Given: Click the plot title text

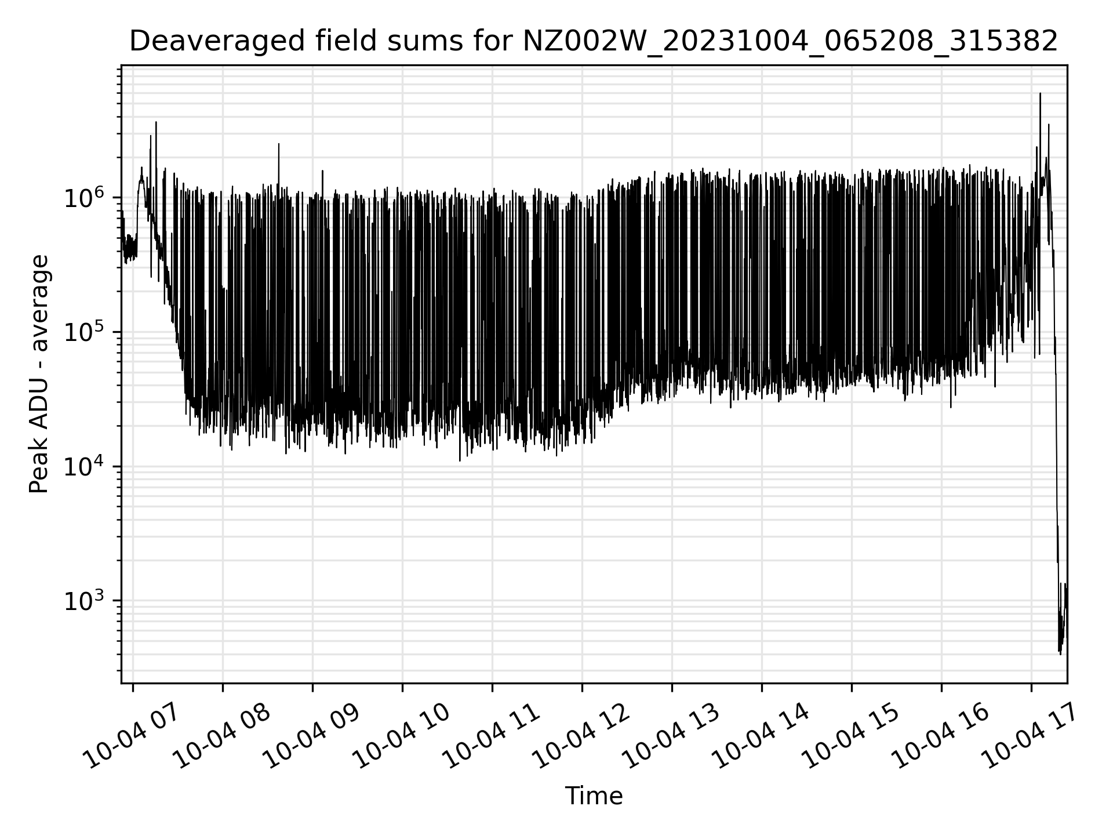Looking at the screenshot, I should (594, 42).
